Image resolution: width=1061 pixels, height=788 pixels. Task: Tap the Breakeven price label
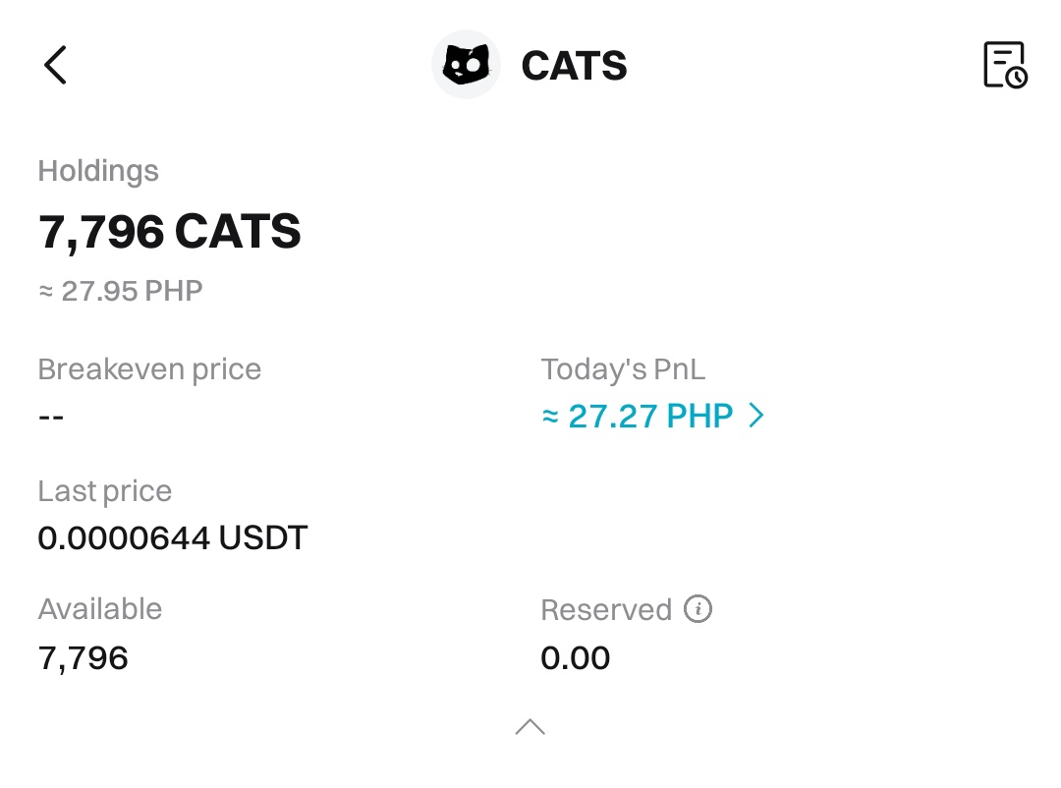[x=149, y=369]
